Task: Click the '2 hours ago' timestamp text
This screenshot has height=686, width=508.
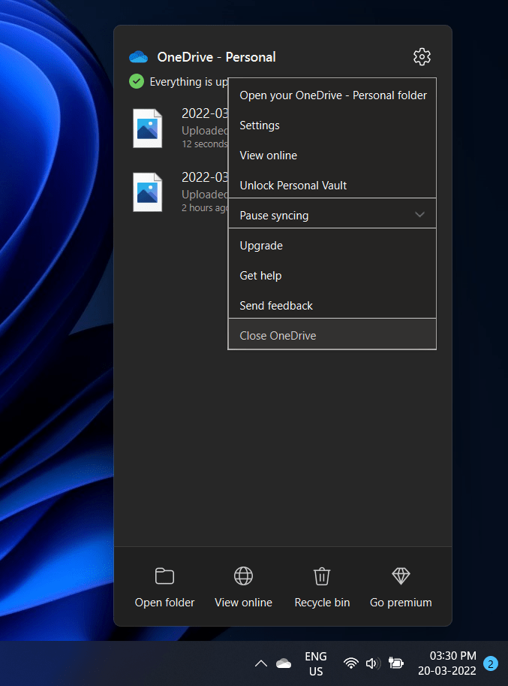Action: [205, 208]
